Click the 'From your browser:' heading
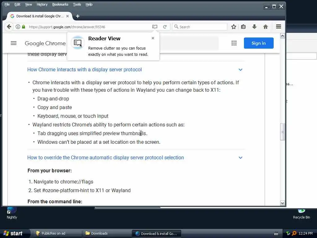Viewport: 317px width, 238px height. [50, 171]
